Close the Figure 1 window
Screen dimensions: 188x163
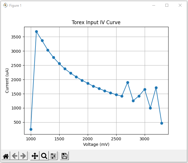tap(180, 5)
